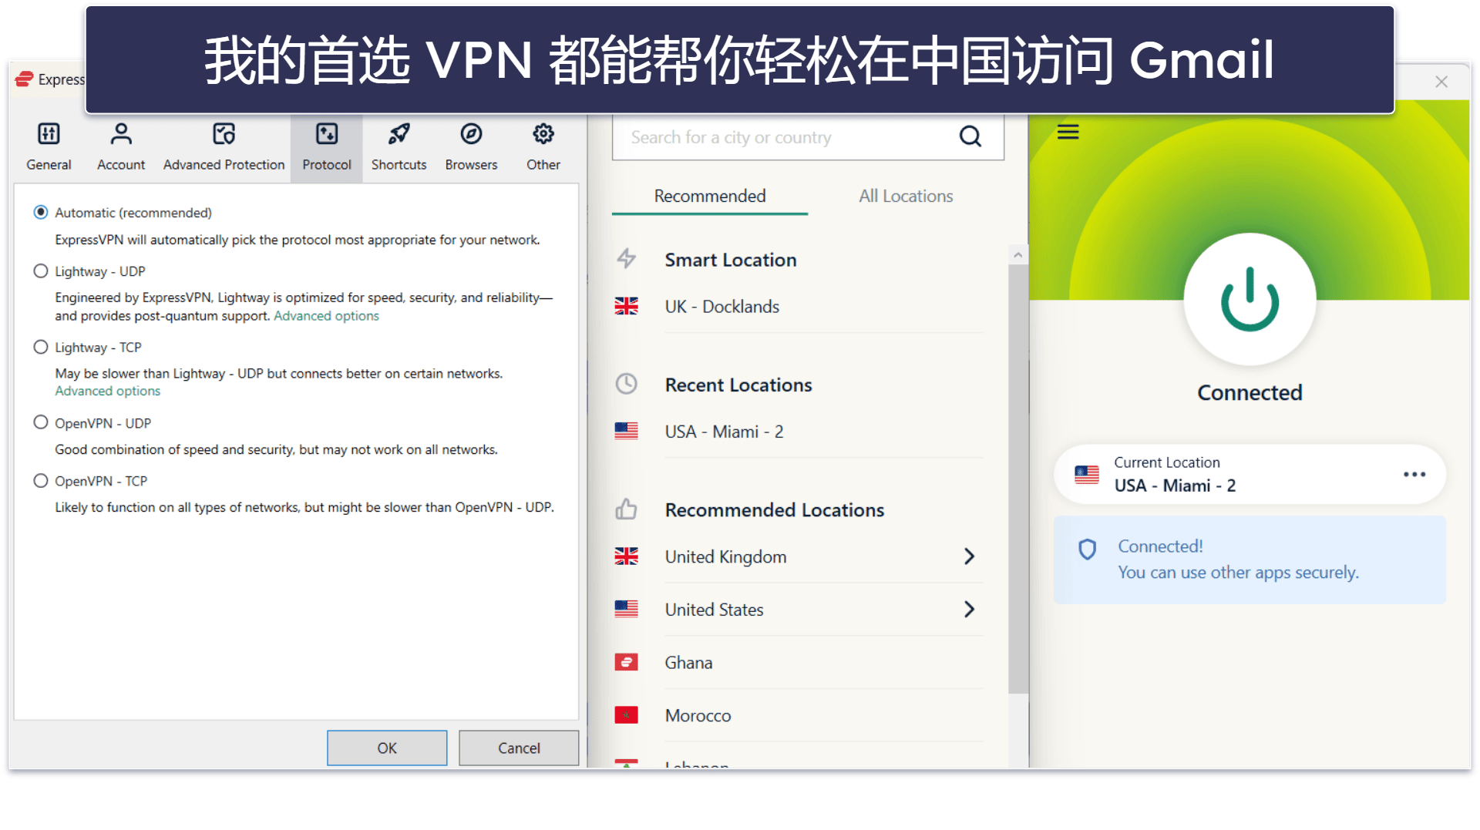Image resolution: width=1480 pixels, height=830 pixels.
Task: Select OpenVPN - TCP protocol
Action: (x=41, y=480)
